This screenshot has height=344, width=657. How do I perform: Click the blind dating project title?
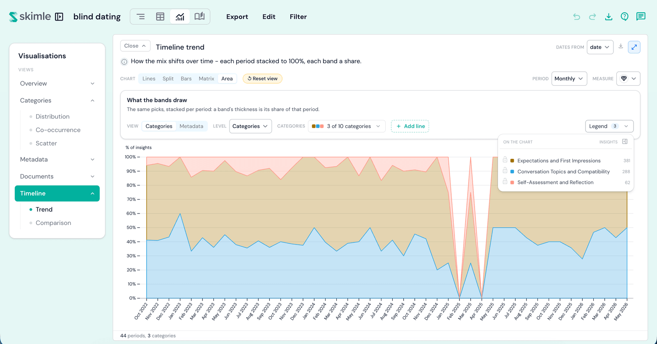point(97,17)
